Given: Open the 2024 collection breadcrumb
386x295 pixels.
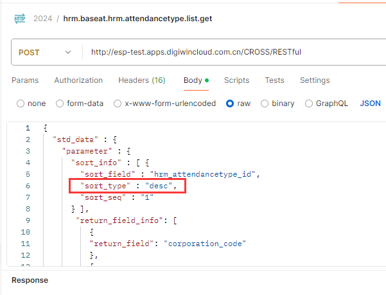Looking at the screenshot, I should pyautogui.click(x=43, y=19).
